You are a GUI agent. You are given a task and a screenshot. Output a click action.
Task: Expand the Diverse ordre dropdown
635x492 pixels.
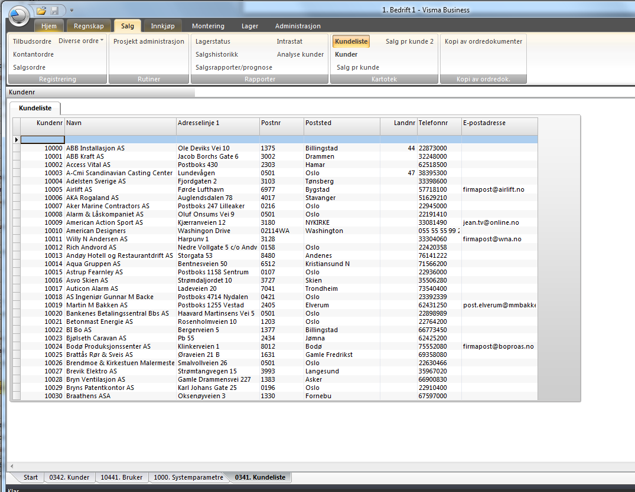[81, 41]
